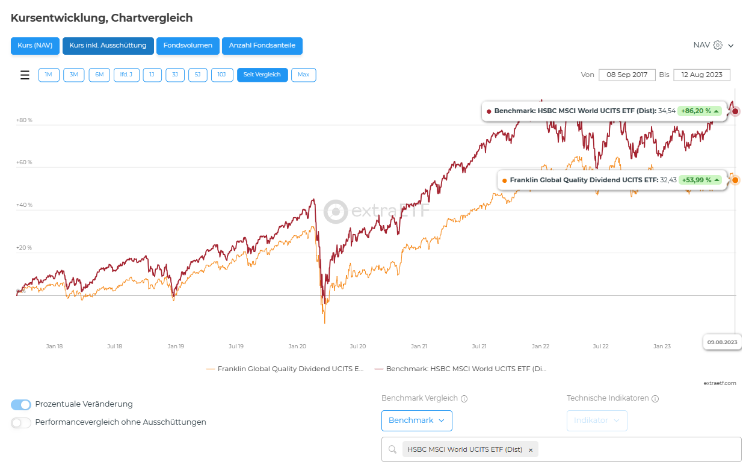The width and height of the screenshot is (749, 462).
Task: Click the NAV settings gear icon
Action: tap(717, 45)
